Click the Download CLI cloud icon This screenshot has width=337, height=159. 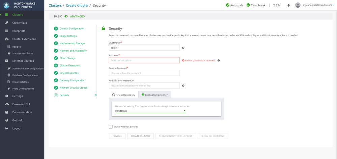point(7,104)
